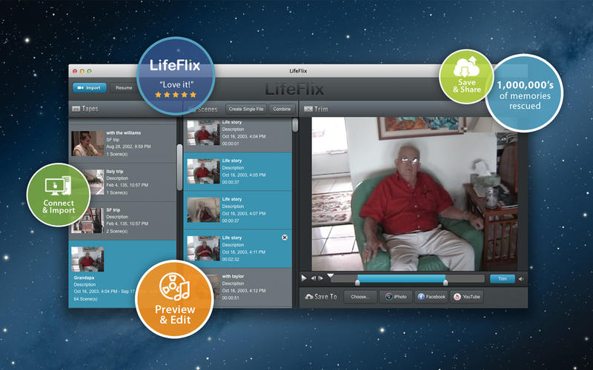593x370 pixels.
Task: Click the playhead marker above timeline
Action: (331, 275)
